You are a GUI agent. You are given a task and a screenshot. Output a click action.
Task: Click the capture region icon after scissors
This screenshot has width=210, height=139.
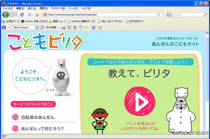point(69,28)
